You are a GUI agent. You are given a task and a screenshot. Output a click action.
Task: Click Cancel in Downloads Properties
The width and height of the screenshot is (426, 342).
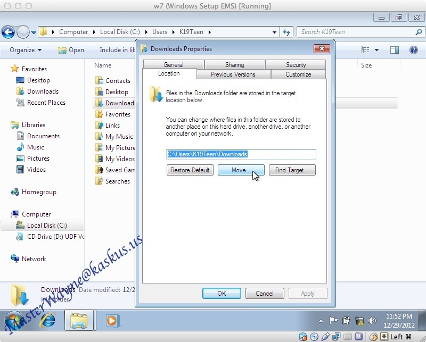(265, 294)
